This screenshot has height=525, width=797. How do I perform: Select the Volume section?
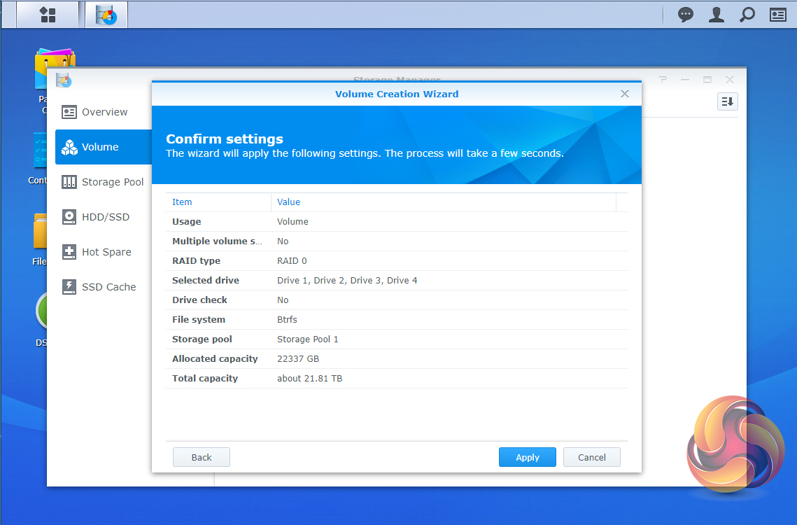(104, 147)
